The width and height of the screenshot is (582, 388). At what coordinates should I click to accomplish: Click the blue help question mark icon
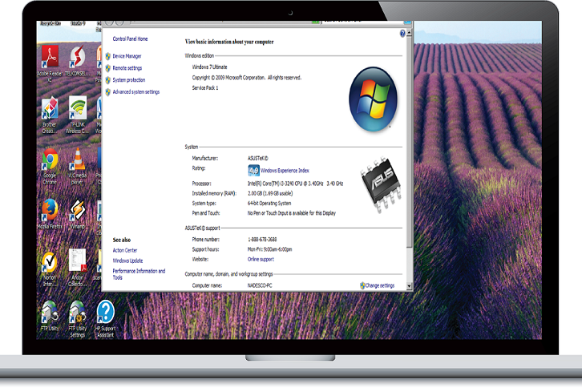click(x=402, y=34)
